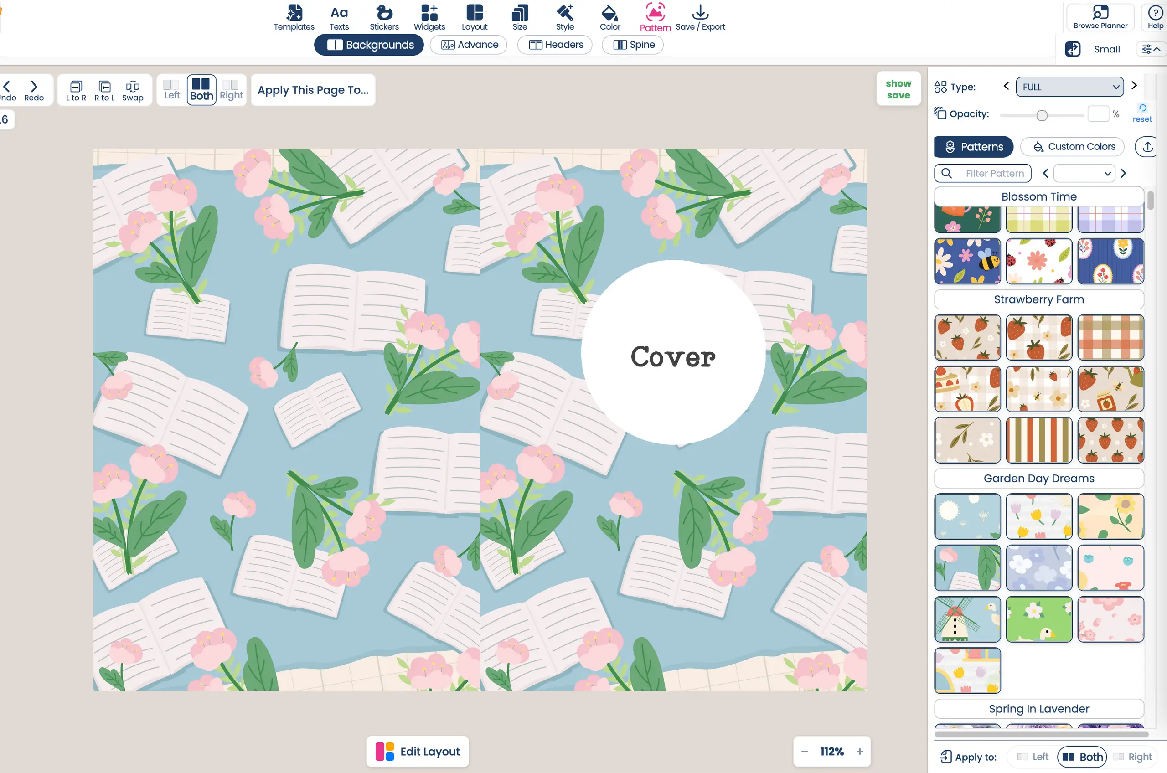Click the Opacity slider handle
Viewport: 1167px width, 773px height.
1041,115
